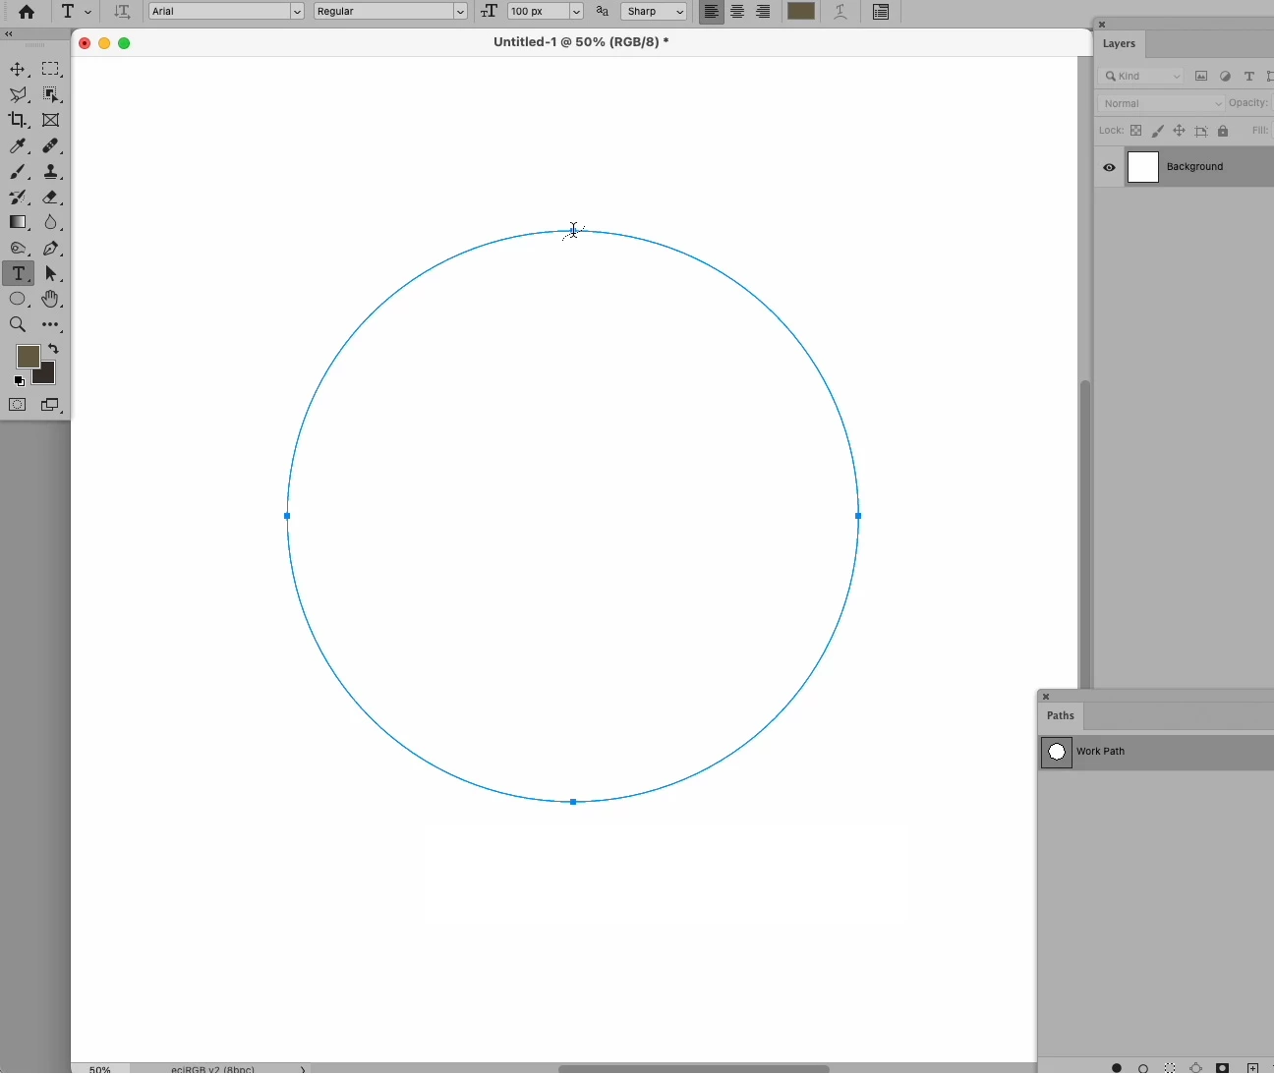
Task: Open the Normal blend mode dropdown
Action: tap(1161, 104)
